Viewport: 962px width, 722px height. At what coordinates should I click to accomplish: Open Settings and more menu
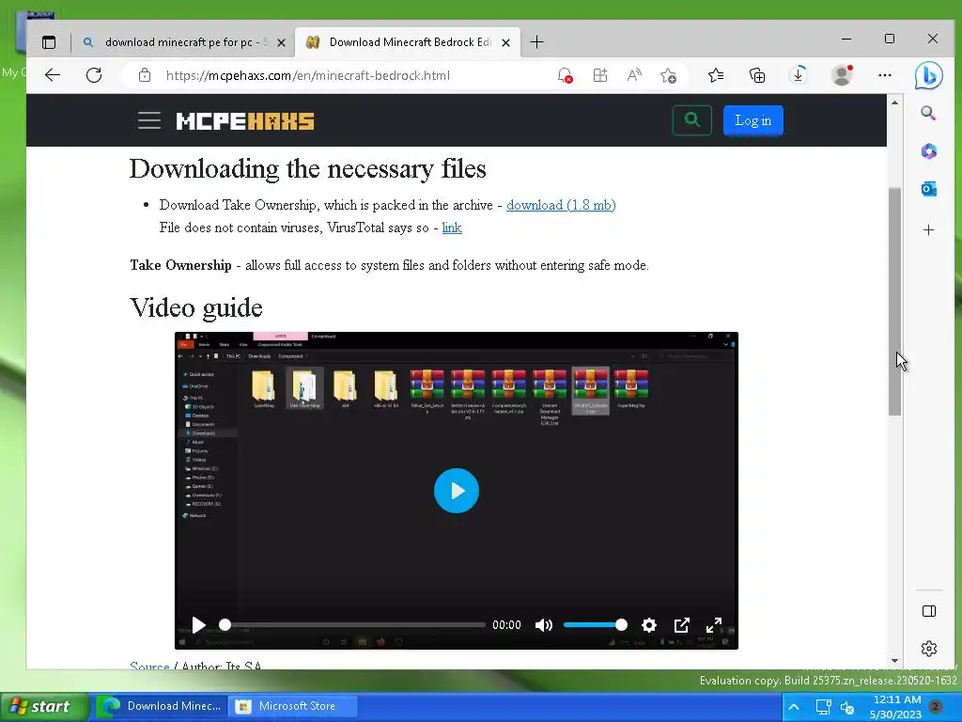(885, 75)
